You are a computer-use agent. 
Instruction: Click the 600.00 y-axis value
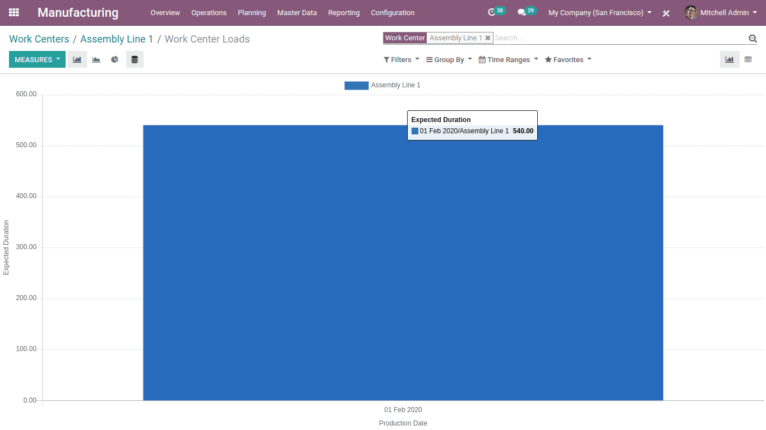click(x=26, y=94)
